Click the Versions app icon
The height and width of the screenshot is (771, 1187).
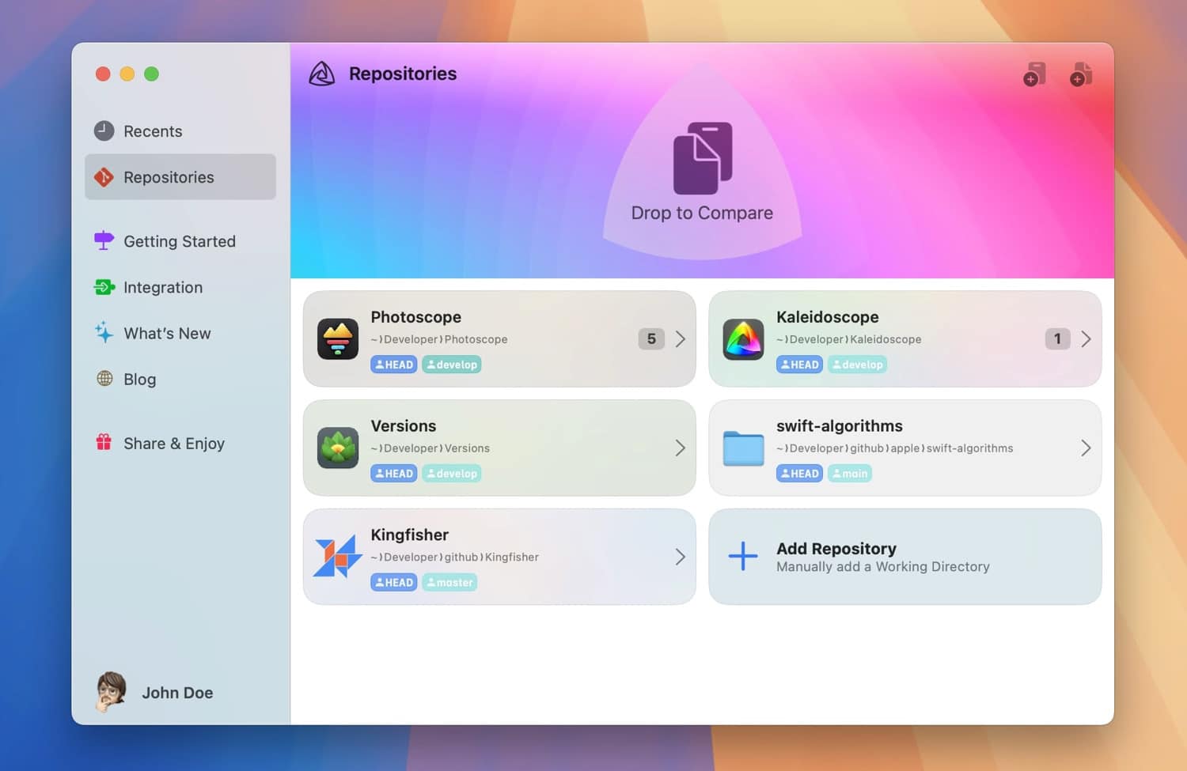point(338,448)
